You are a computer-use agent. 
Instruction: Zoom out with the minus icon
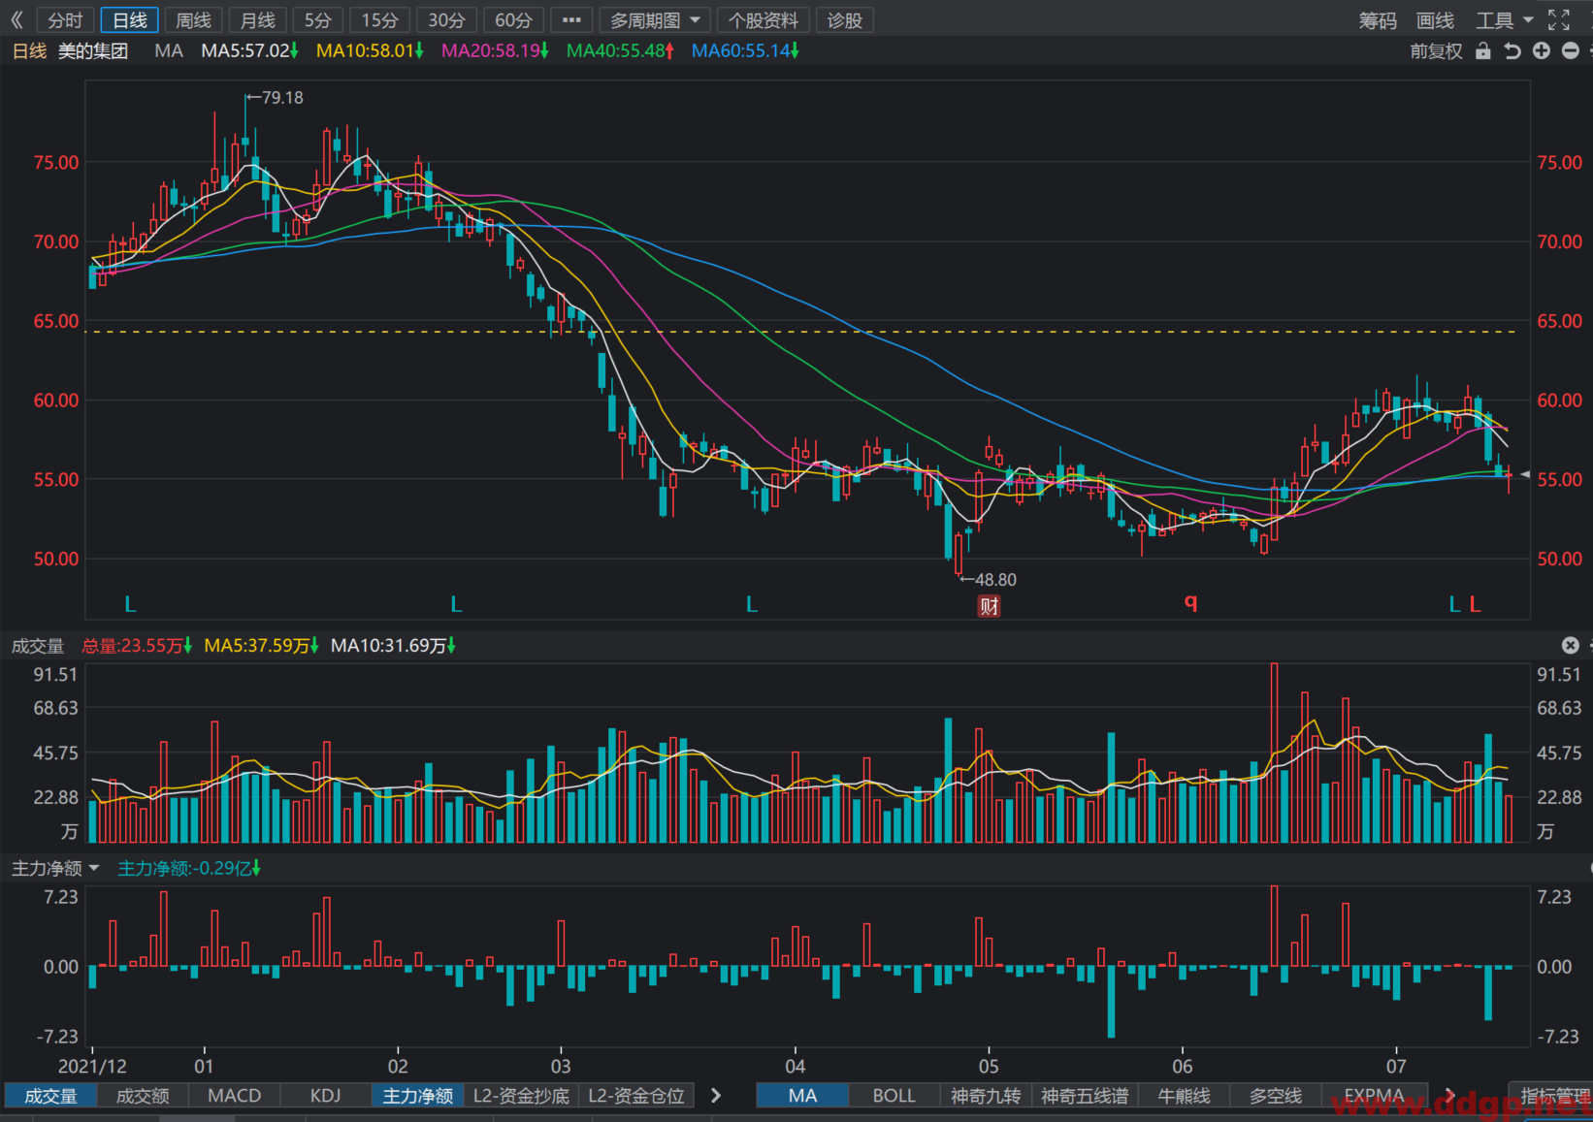point(1571,50)
